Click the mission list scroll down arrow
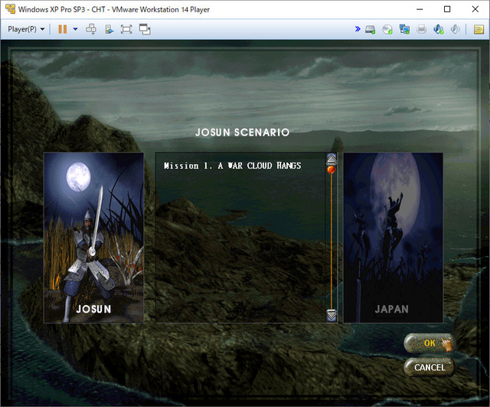 332,315
